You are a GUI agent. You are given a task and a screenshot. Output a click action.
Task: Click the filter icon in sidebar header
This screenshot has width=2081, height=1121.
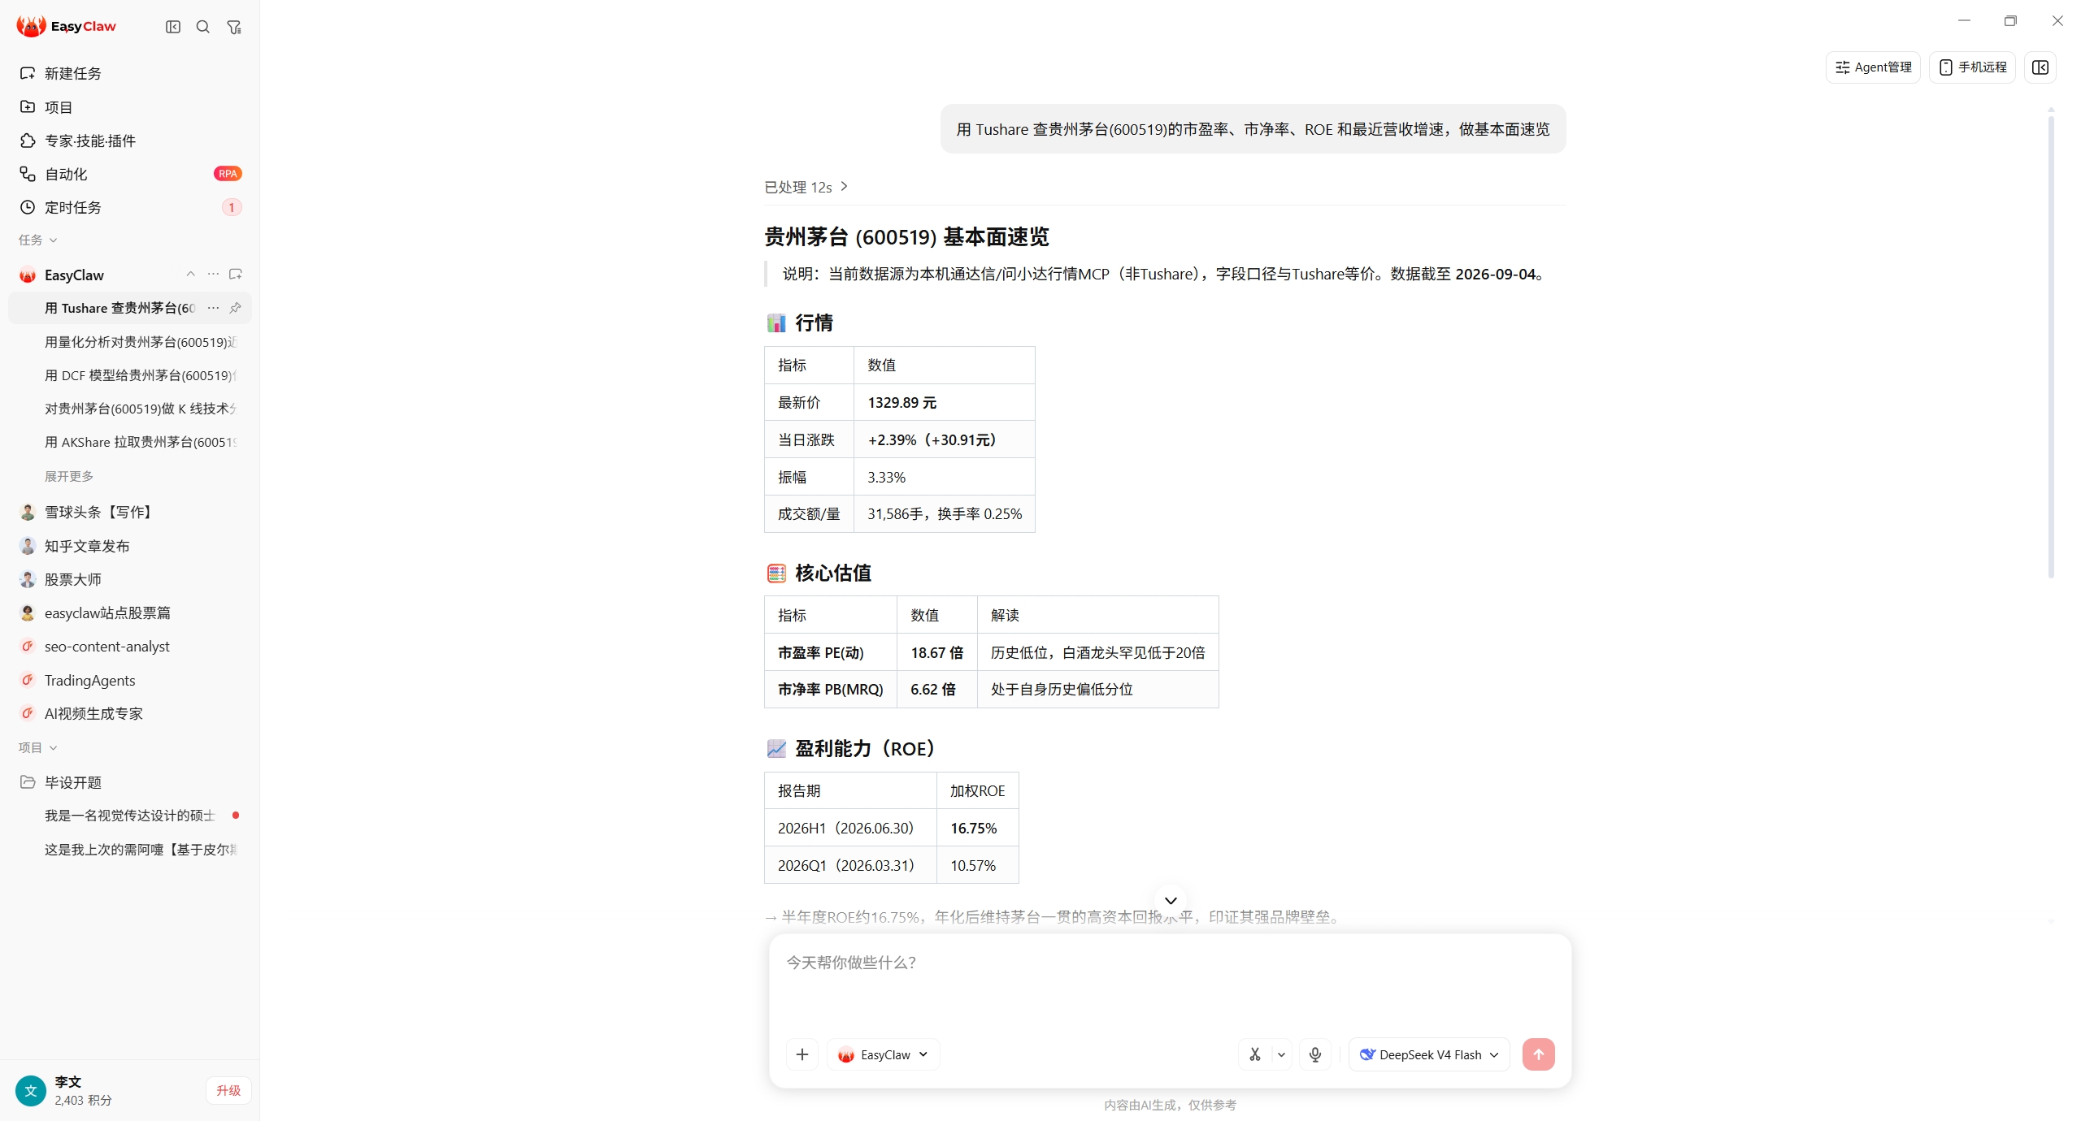click(234, 27)
